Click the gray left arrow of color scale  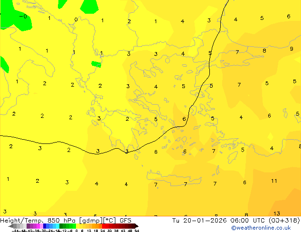pyautogui.click(x=11, y=226)
